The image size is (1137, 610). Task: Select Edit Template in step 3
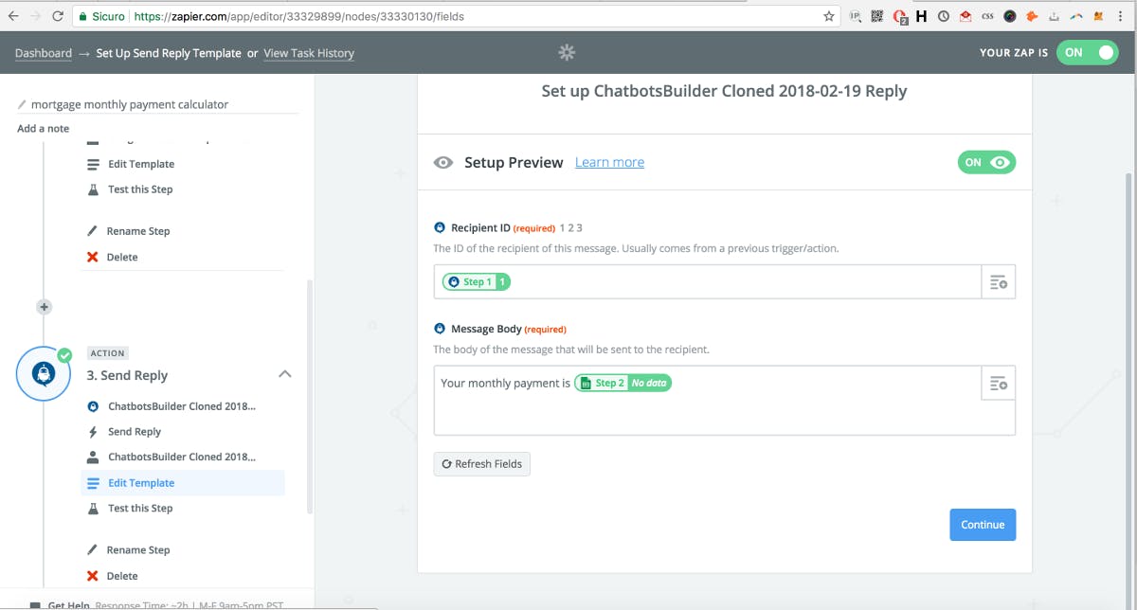140,483
